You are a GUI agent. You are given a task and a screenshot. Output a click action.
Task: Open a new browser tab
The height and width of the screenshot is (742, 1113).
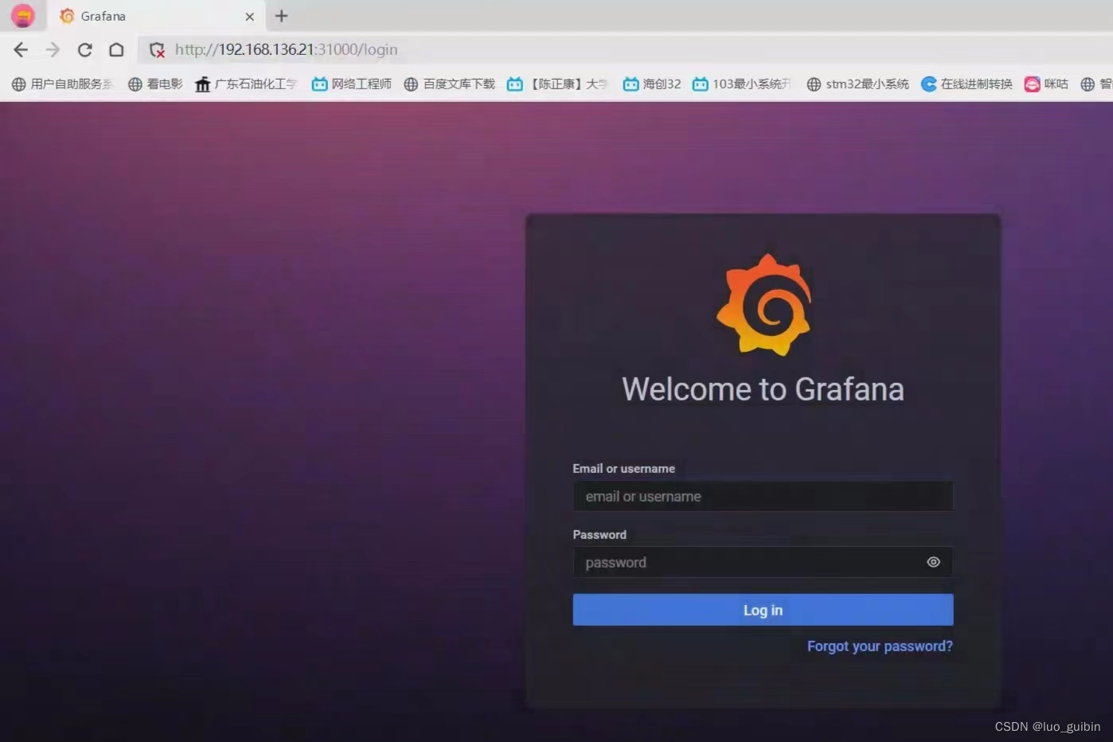click(x=281, y=16)
